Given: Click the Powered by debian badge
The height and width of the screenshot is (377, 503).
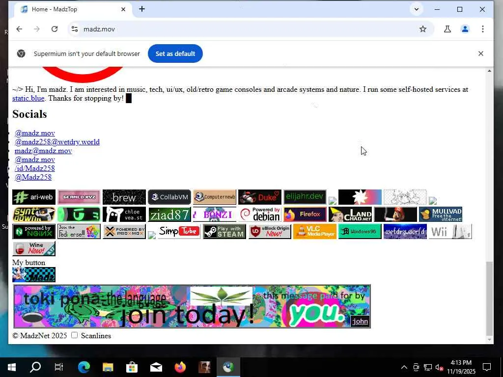Looking at the screenshot, I should [x=260, y=214].
